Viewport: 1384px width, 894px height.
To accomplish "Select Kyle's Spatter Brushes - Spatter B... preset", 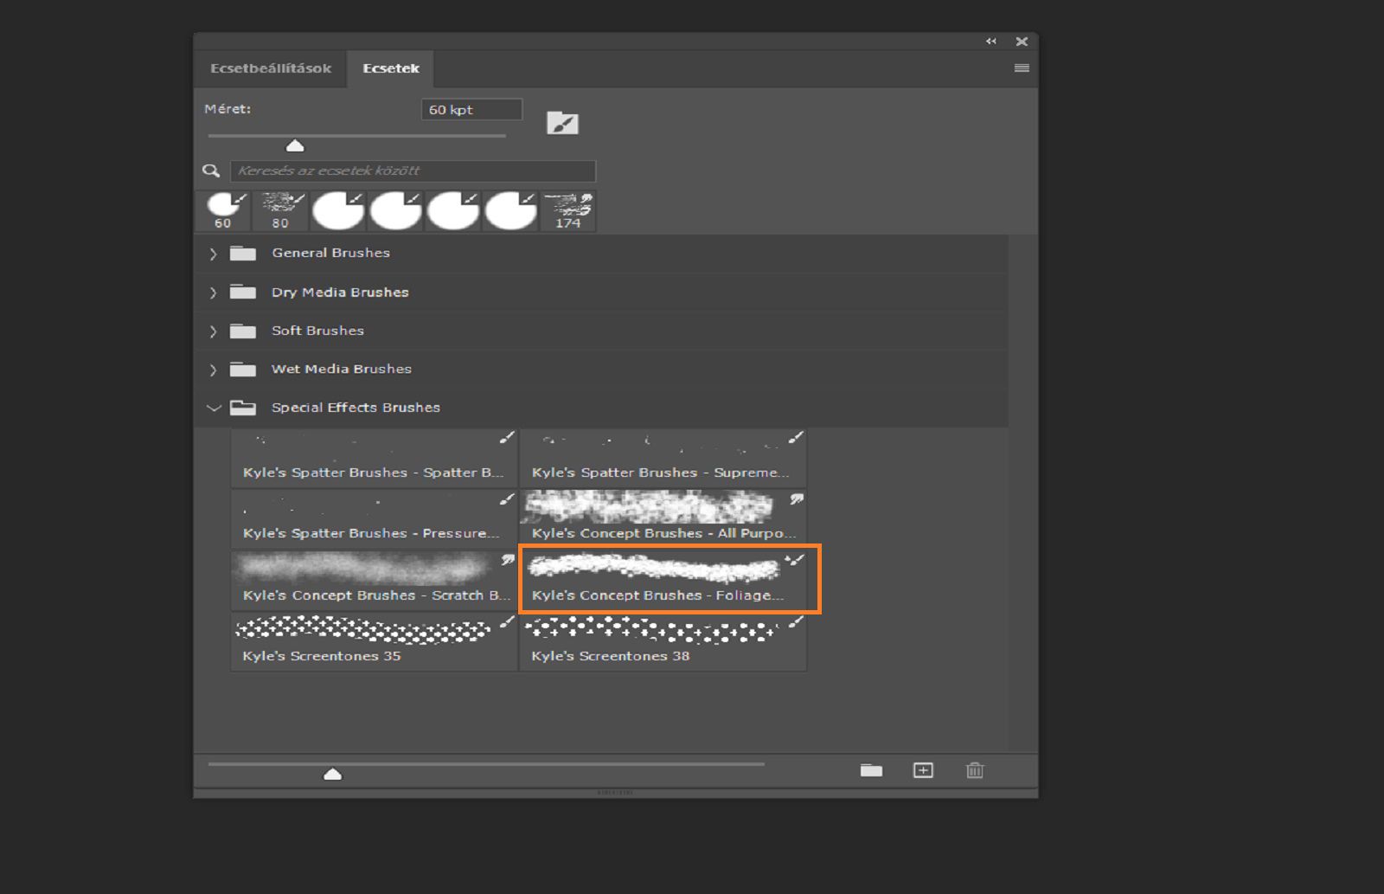I will (x=374, y=458).
